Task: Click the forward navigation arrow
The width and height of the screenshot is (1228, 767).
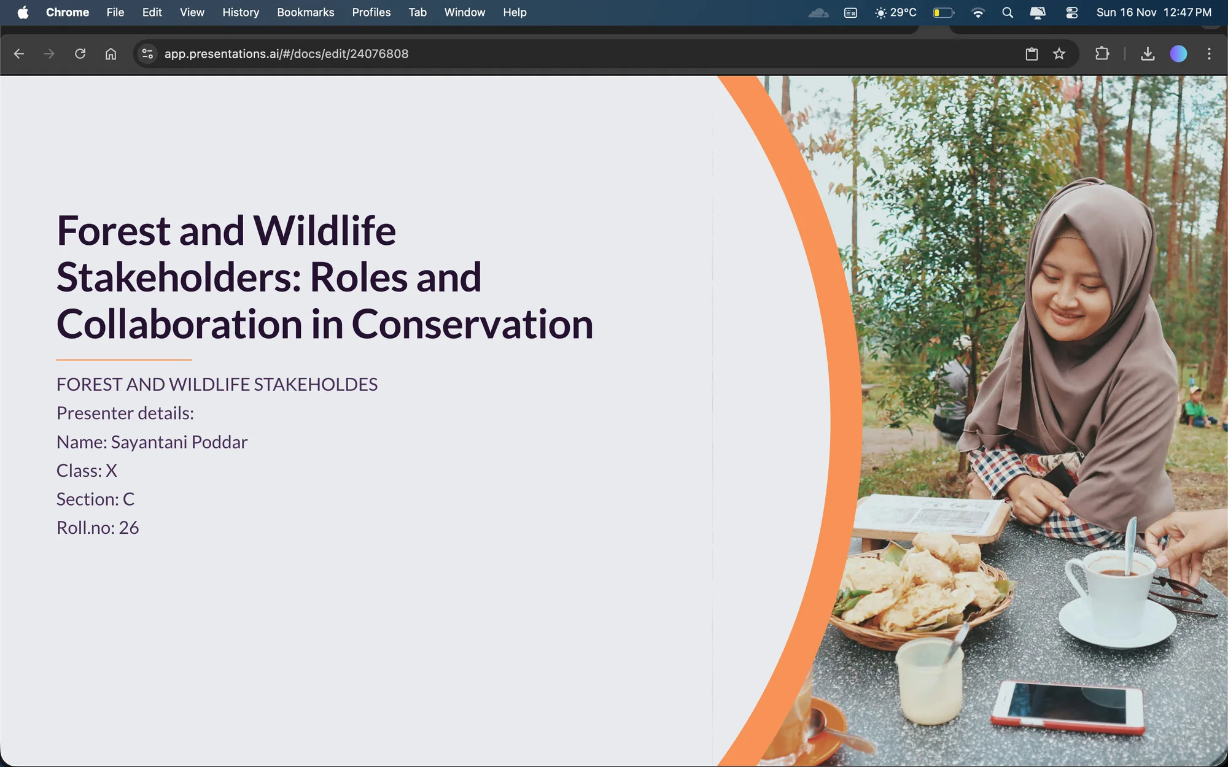Action: click(49, 54)
